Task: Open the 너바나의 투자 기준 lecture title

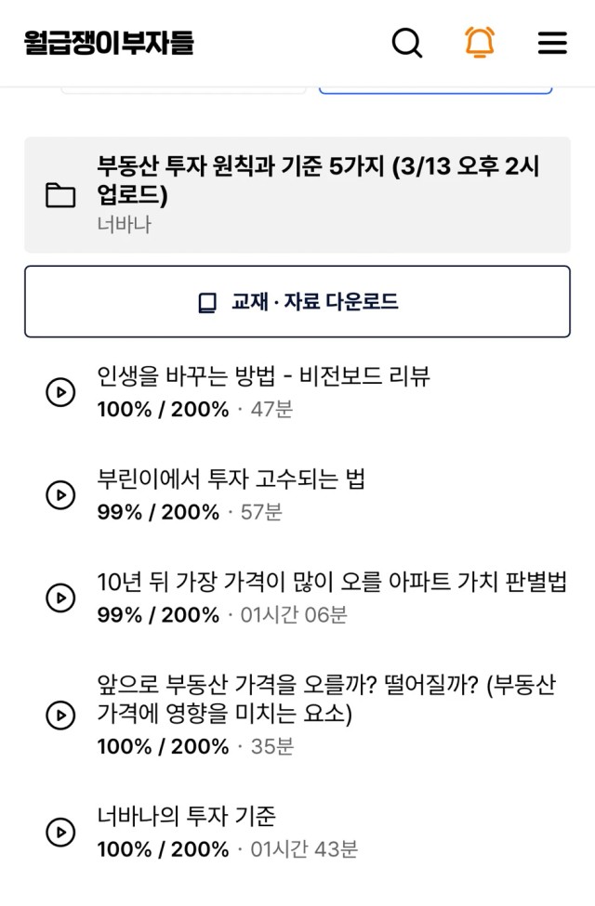Action: pos(186,816)
